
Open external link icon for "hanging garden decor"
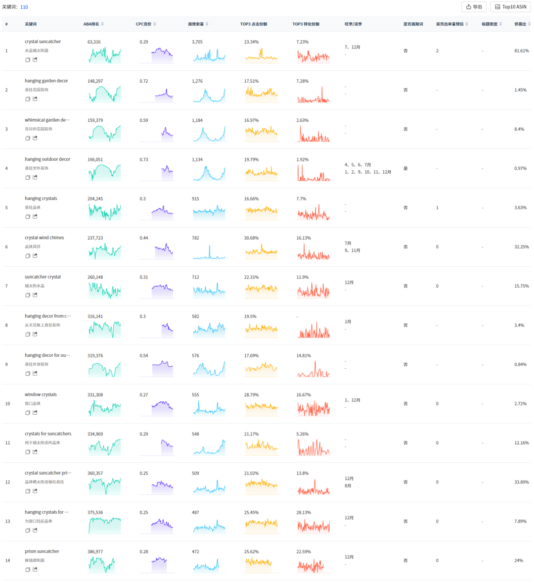[35, 99]
